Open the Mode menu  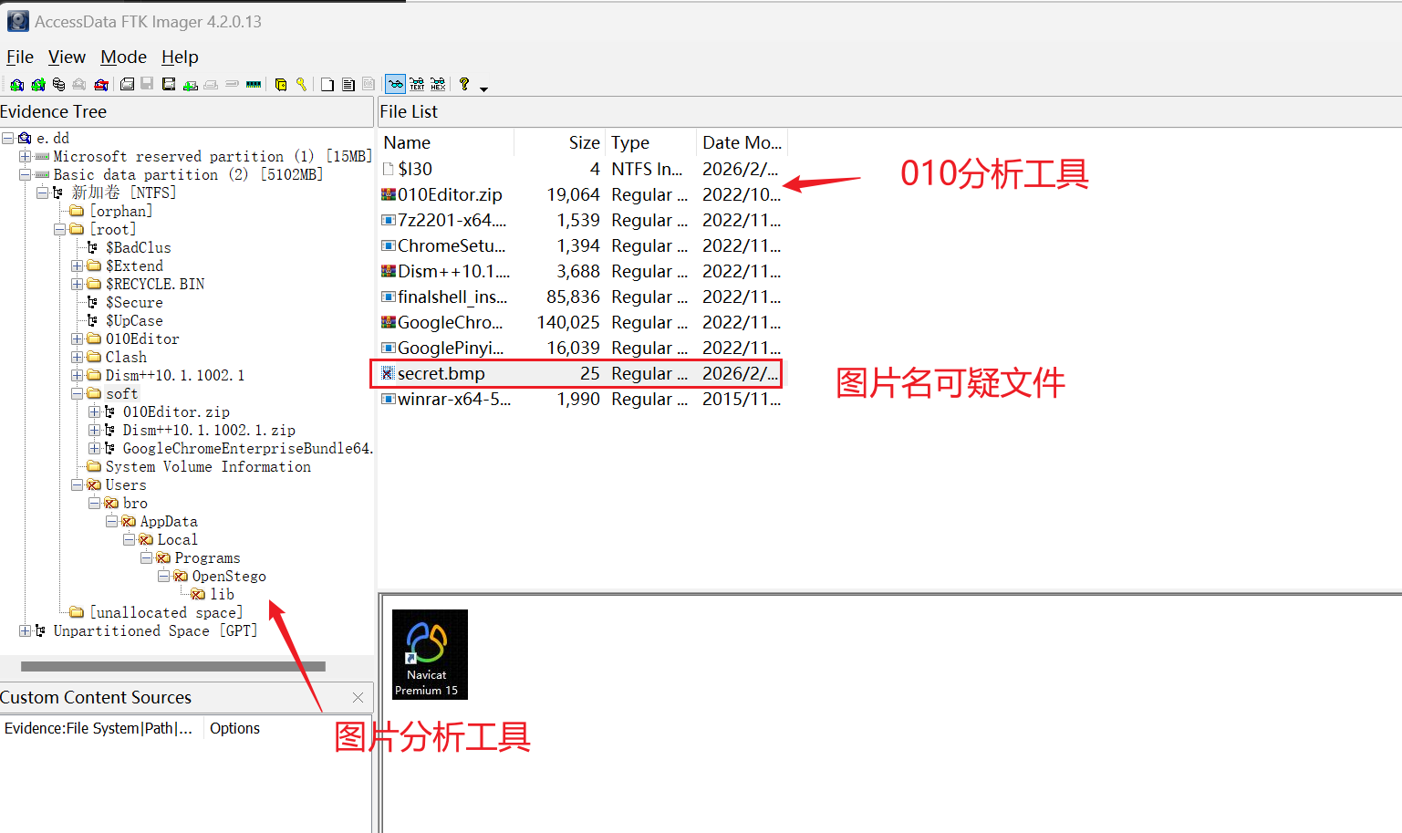tap(123, 57)
